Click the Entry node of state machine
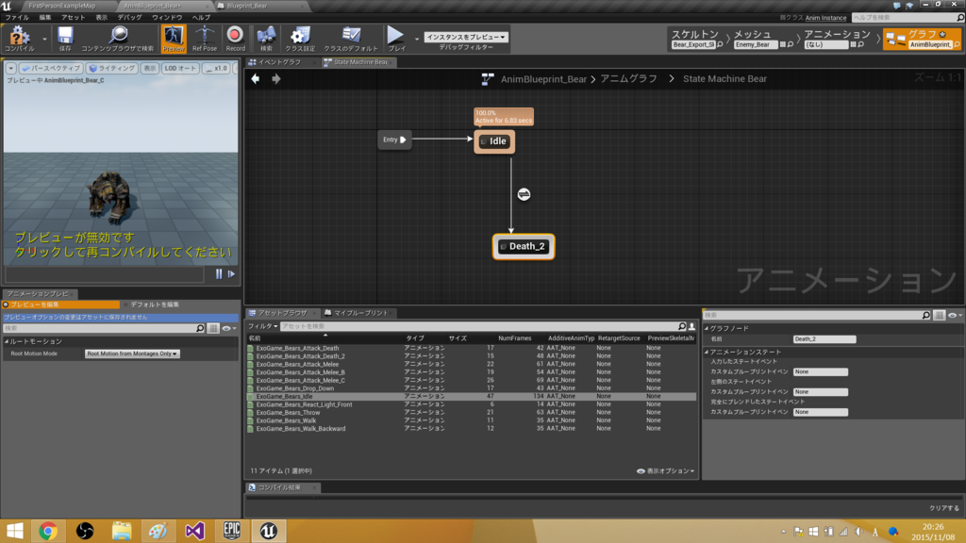This screenshot has width=966, height=543. coord(394,140)
